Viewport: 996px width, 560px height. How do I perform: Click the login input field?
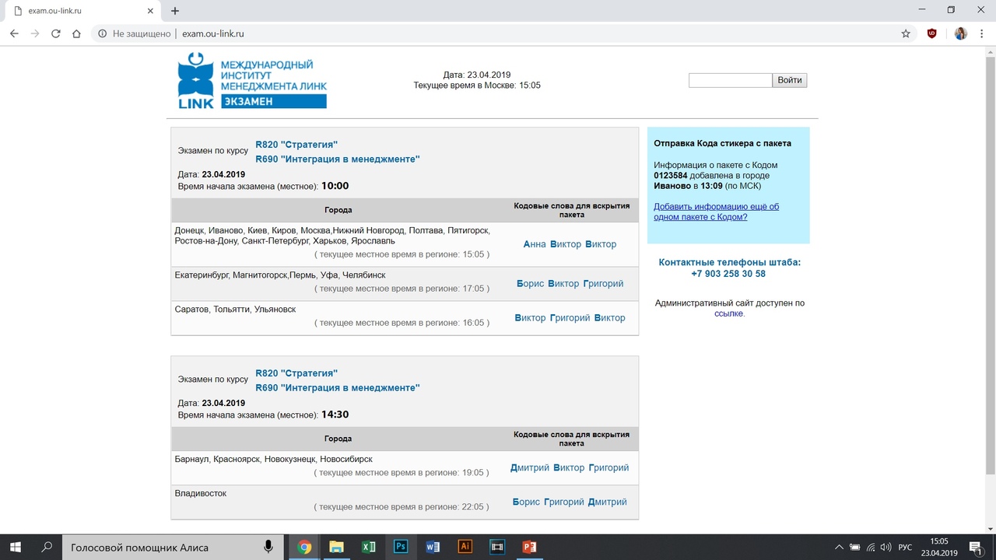click(730, 80)
